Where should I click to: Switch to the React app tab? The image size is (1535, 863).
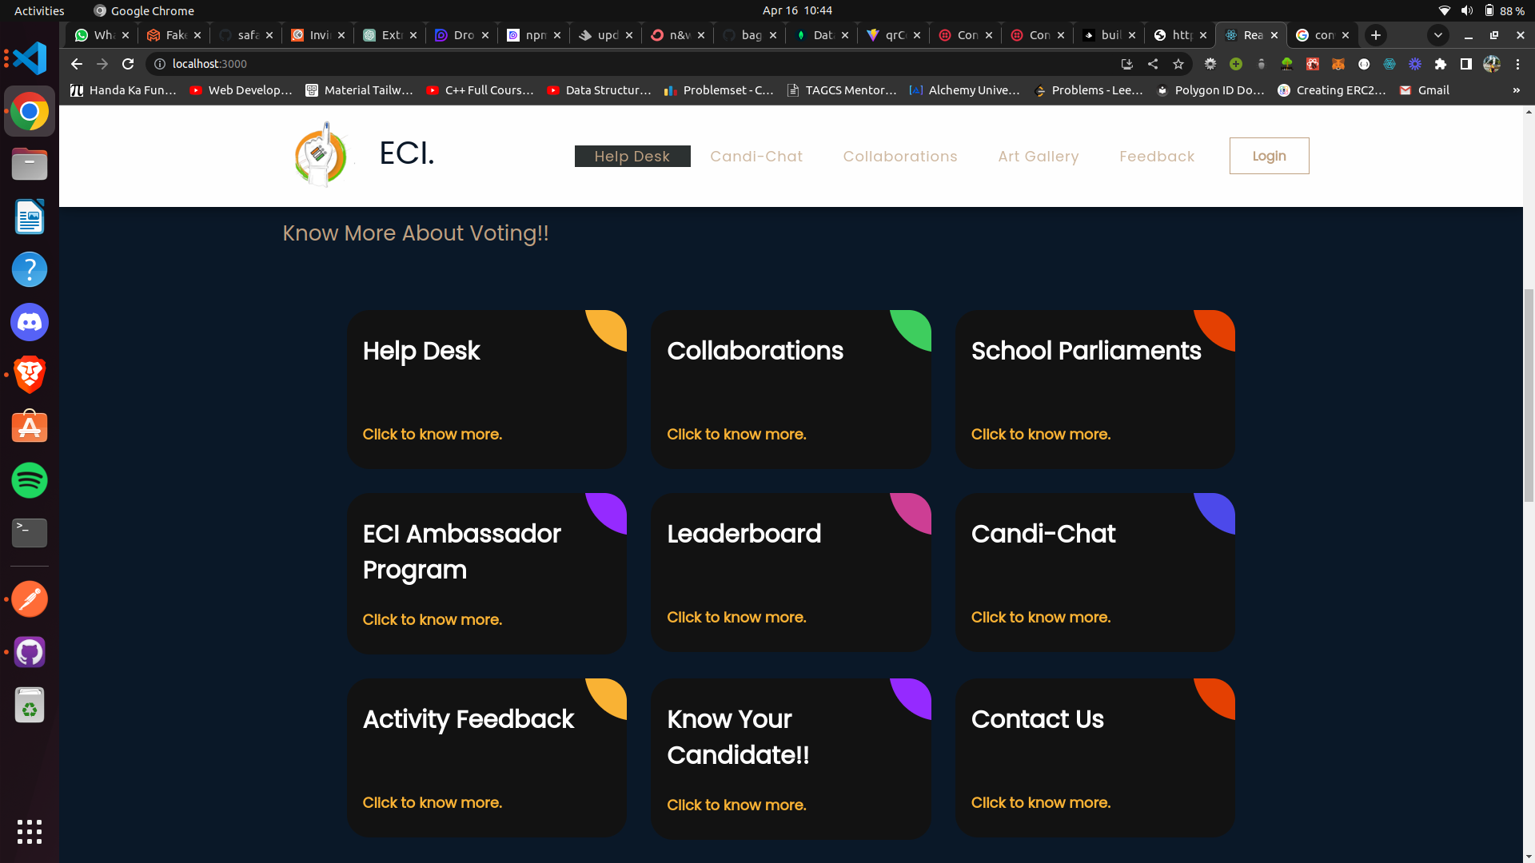[x=1250, y=35]
